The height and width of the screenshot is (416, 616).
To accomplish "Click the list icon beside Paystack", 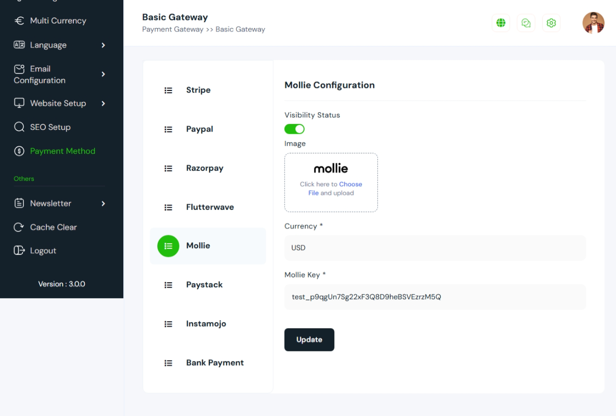I will [168, 285].
